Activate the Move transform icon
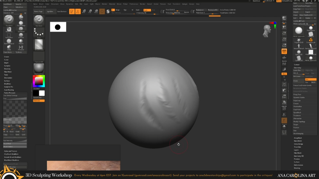 [x=84, y=12]
